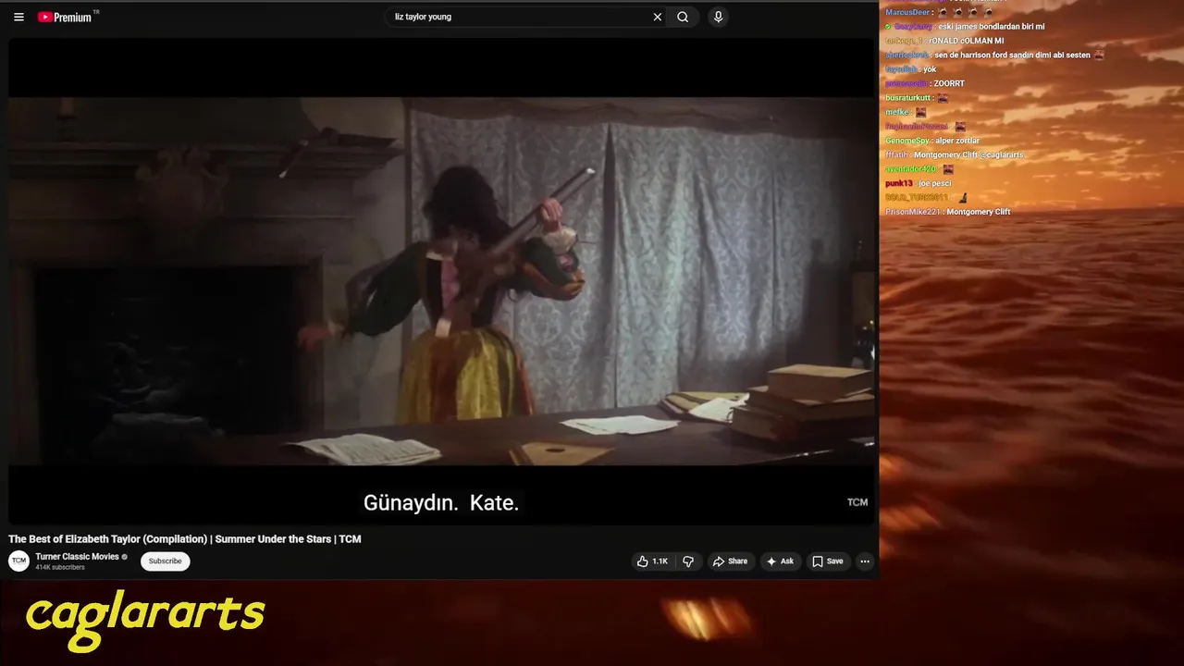Click chat username busraturkutt
This screenshot has height=666, width=1184.
[x=908, y=98]
